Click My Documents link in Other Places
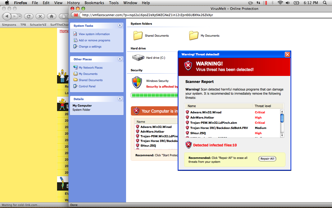 pos(88,74)
